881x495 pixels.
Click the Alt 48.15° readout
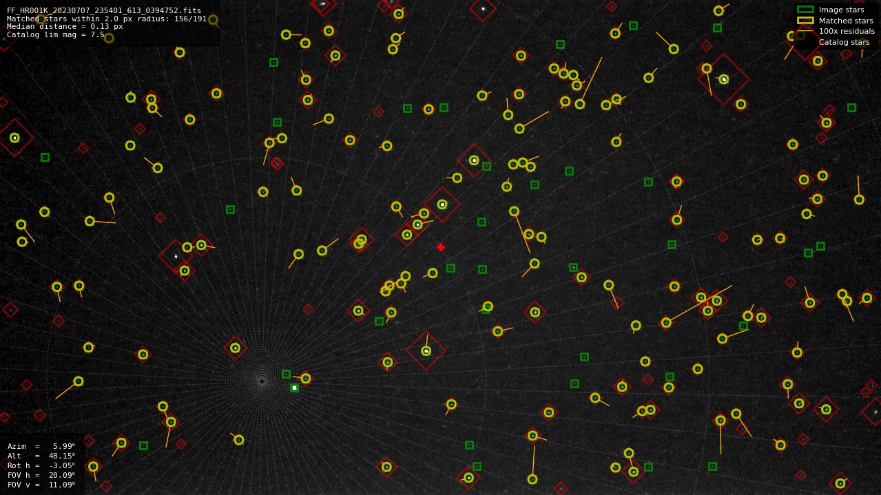41,456
